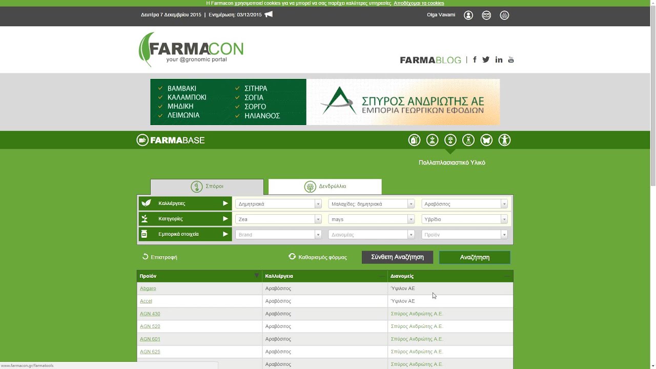Image resolution: width=656 pixels, height=369 pixels.
Task: Open the FARMABLOG link
Action: pyautogui.click(x=430, y=60)
